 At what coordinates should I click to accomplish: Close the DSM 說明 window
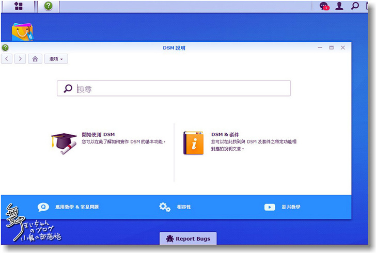coord(342,48)
